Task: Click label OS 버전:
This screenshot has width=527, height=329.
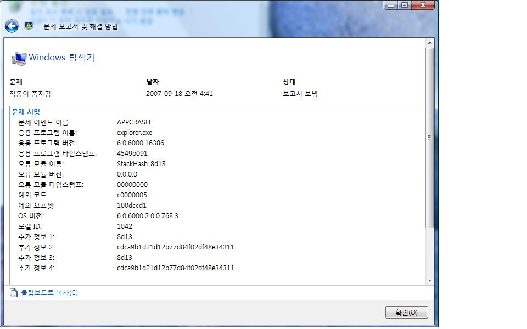Action: [31, 216]
